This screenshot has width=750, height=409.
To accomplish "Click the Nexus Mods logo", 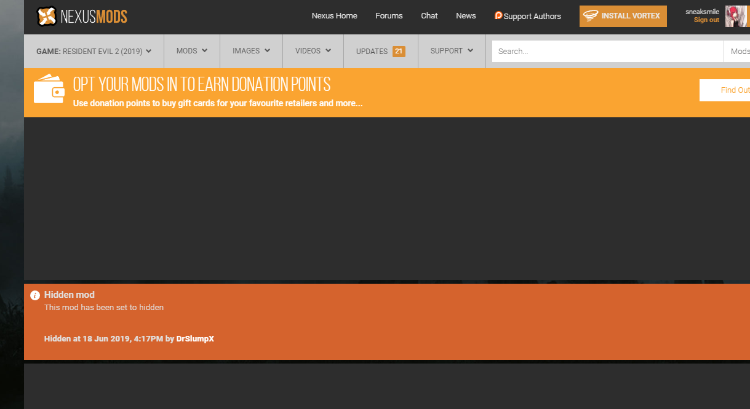I will [82, 17].
